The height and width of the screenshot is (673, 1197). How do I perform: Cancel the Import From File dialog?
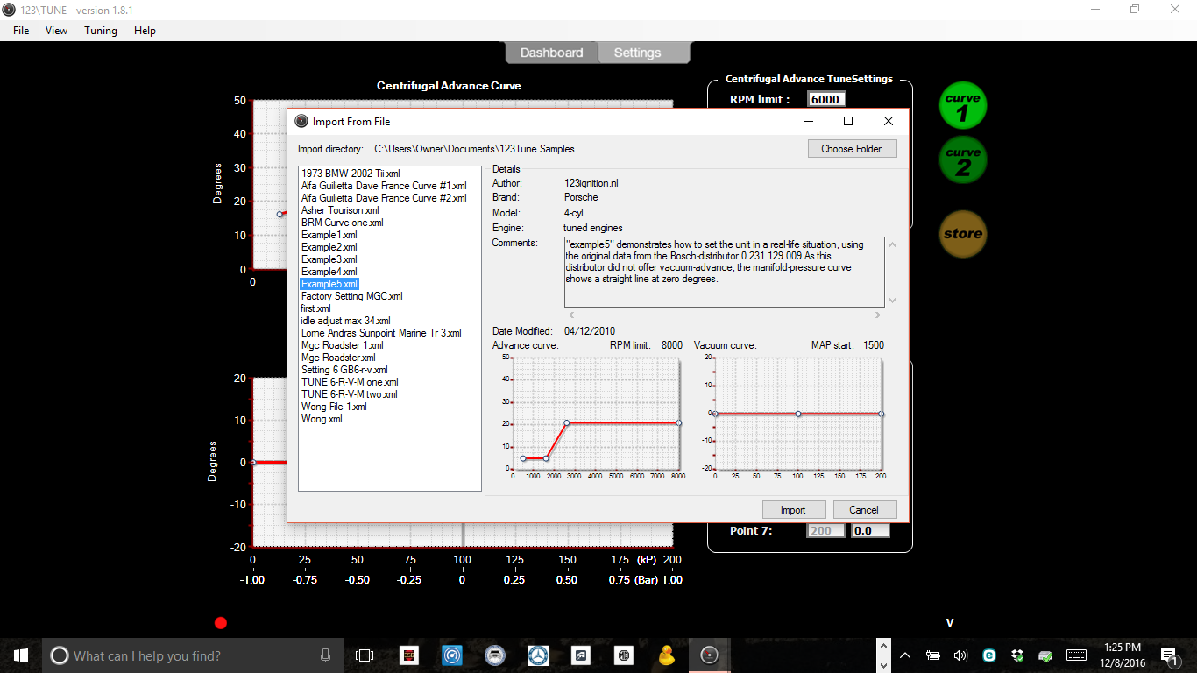pyautogui.click(x=863, y=510)
